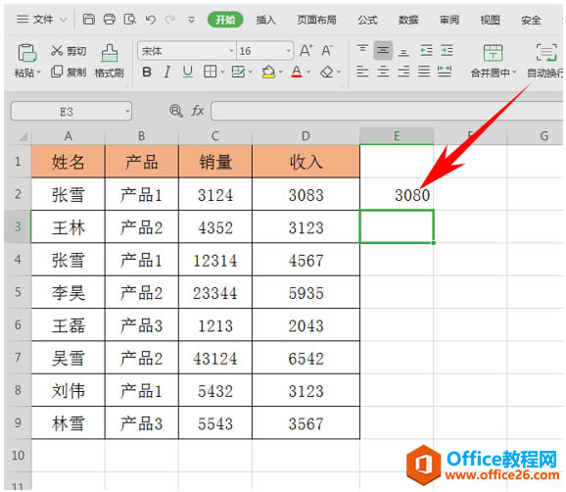
Task: Click the distributed alignment icon
Action: pyautogui.click(x=445, y=72)
